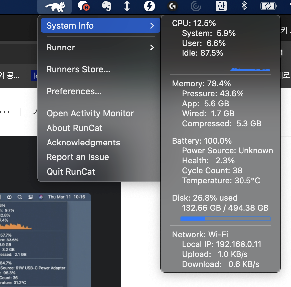Click the Battery: 100.0% header
291x287 pixels.
(x=202, y=141)
